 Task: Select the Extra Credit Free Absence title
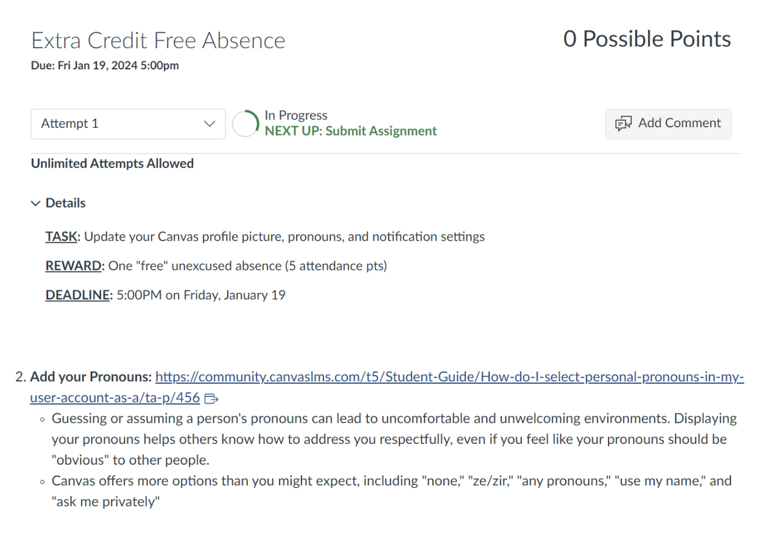coord(158,40)
